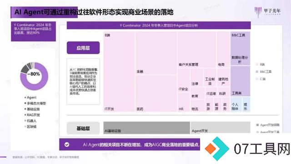Click the AI基础设施 dark gray bar

(146, 128)
